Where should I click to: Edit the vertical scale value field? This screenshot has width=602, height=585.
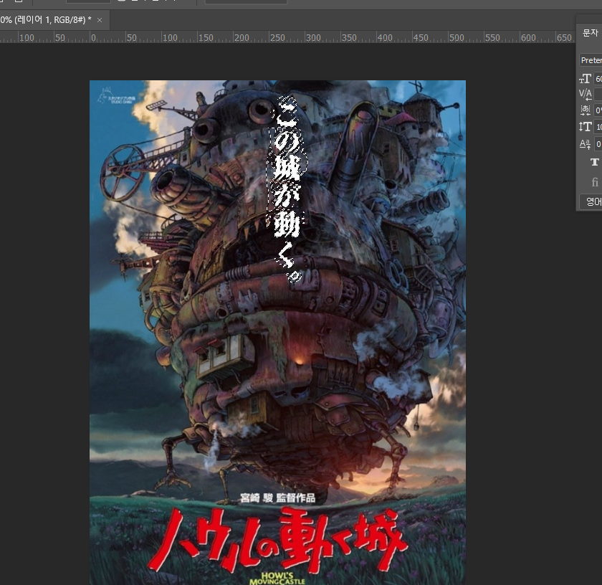598,127
